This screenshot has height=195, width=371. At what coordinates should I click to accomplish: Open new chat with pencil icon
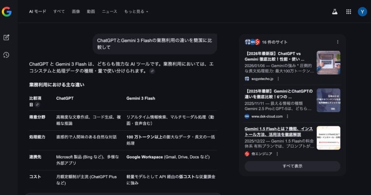click(x=6, y=37)
